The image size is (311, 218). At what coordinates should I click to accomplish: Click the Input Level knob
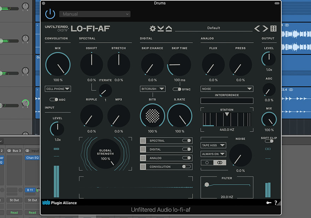(x=57, y=129)
